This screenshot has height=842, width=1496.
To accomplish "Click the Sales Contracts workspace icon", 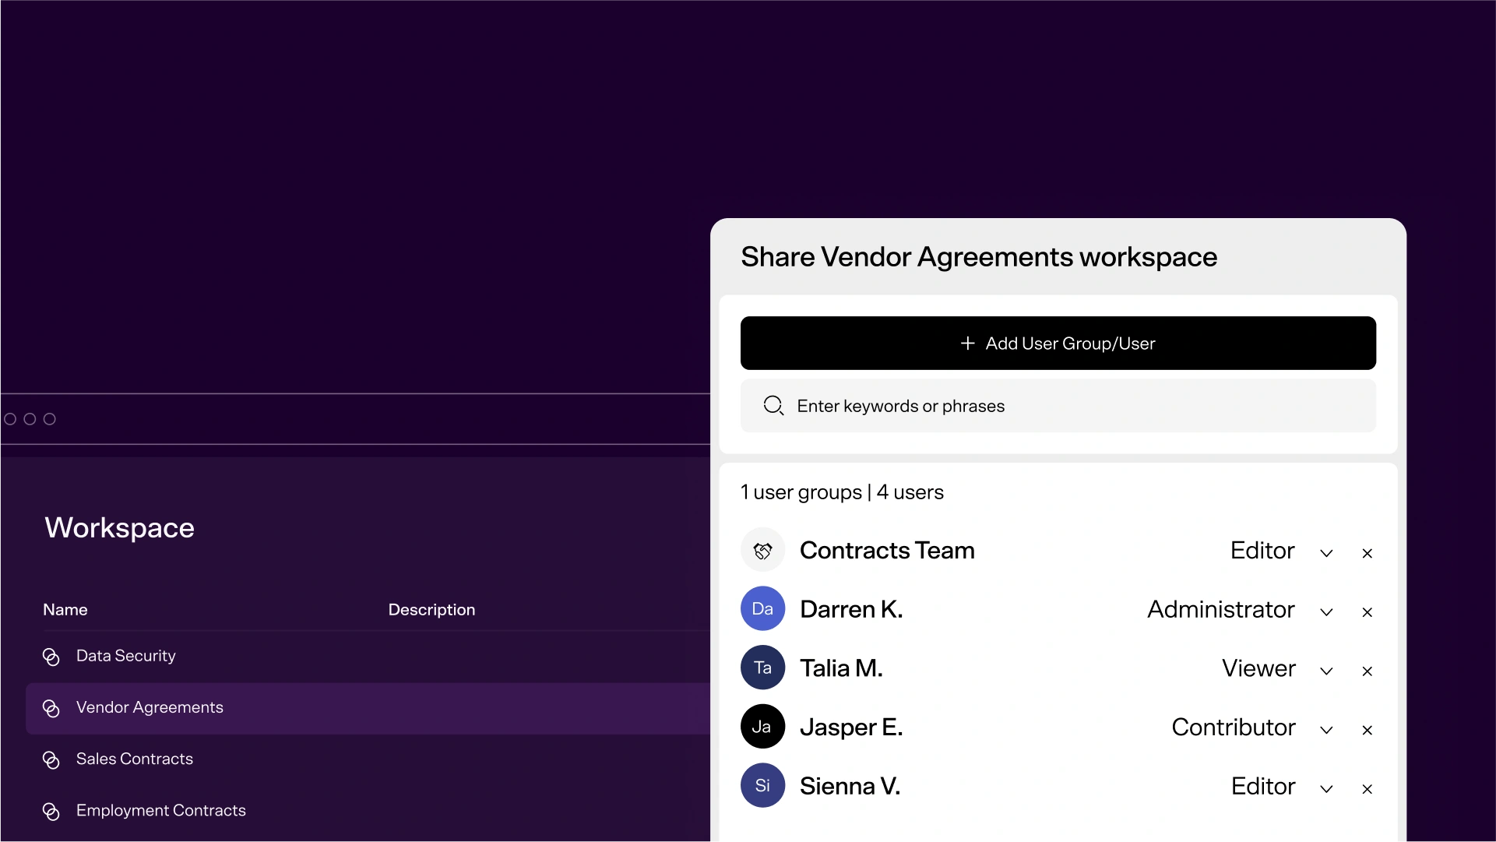I will click(x=51, y=760).
